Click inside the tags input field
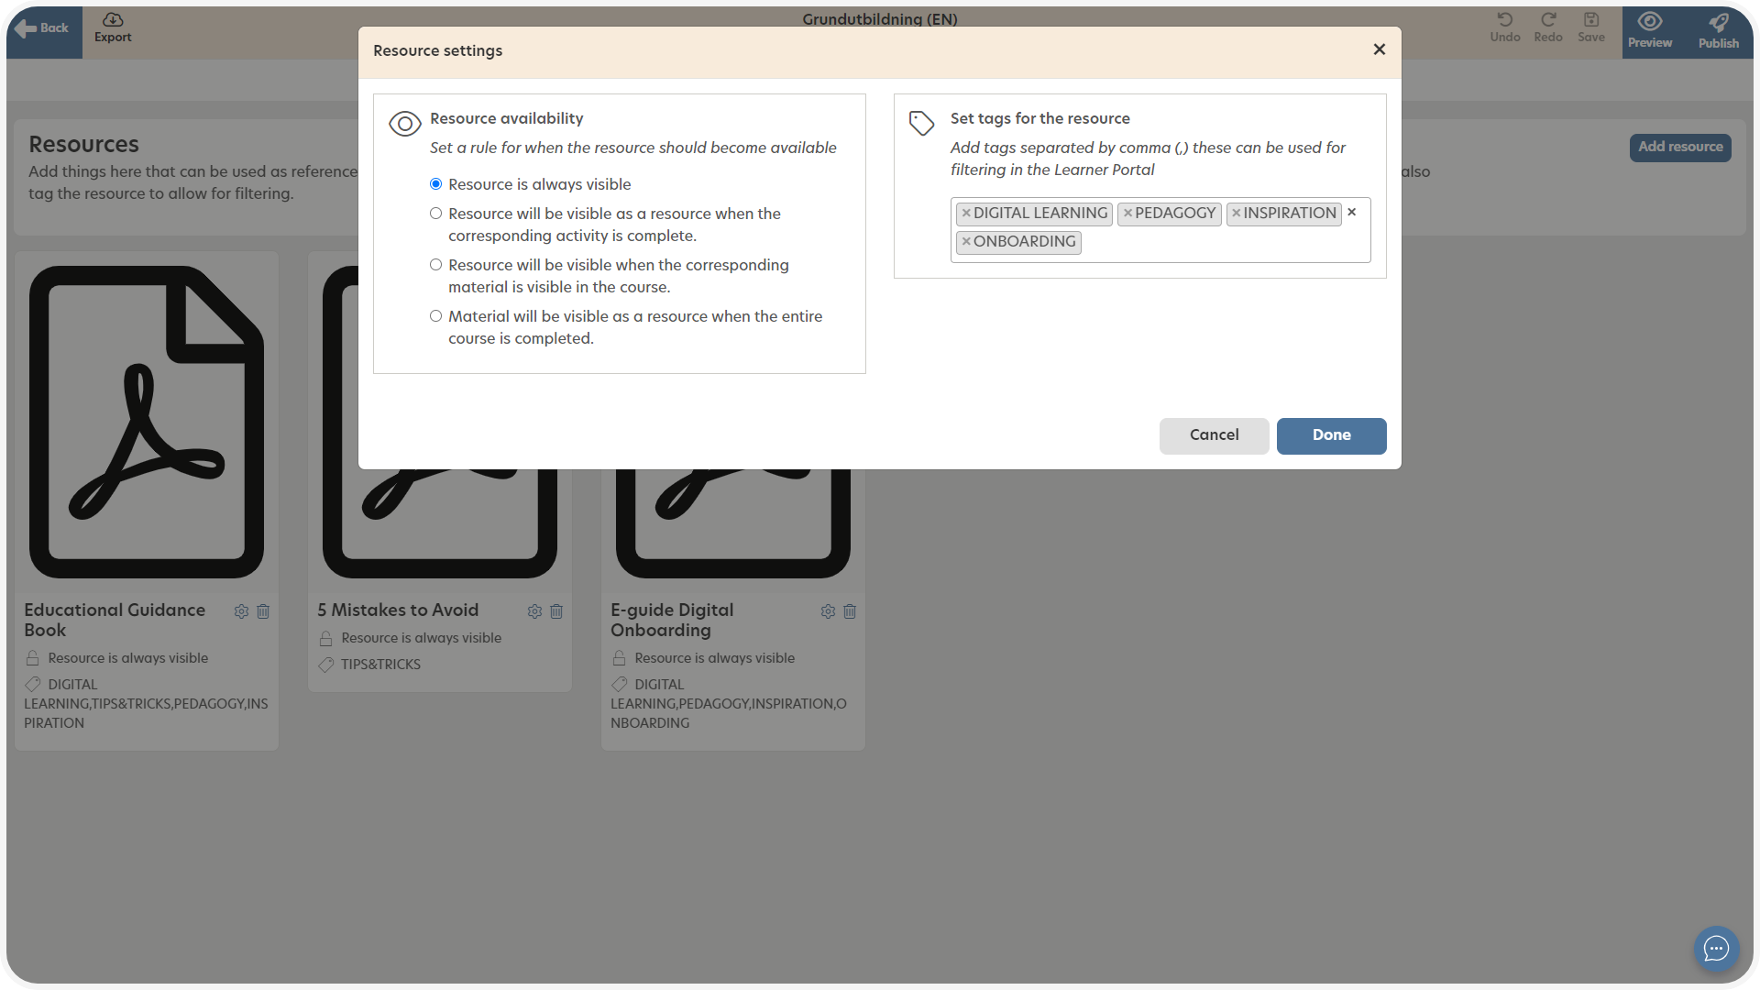Screen dimensions: 1760x990 (x=1219, y=243)
